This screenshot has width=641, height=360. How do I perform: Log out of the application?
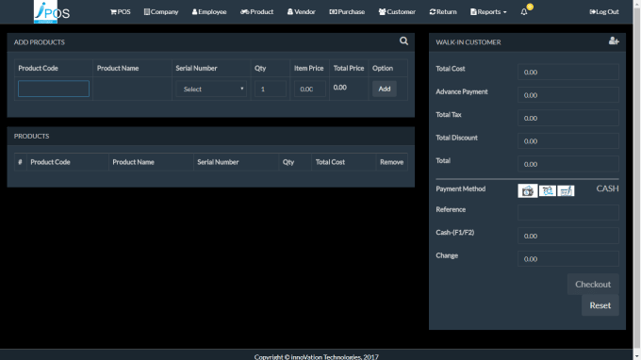coord(604,12)
